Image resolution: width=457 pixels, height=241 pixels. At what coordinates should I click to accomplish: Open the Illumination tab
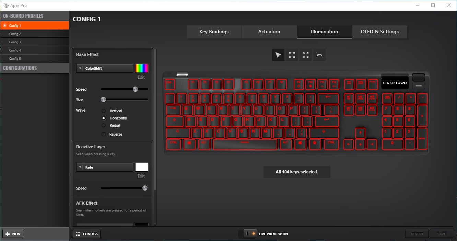coord(325,32)
